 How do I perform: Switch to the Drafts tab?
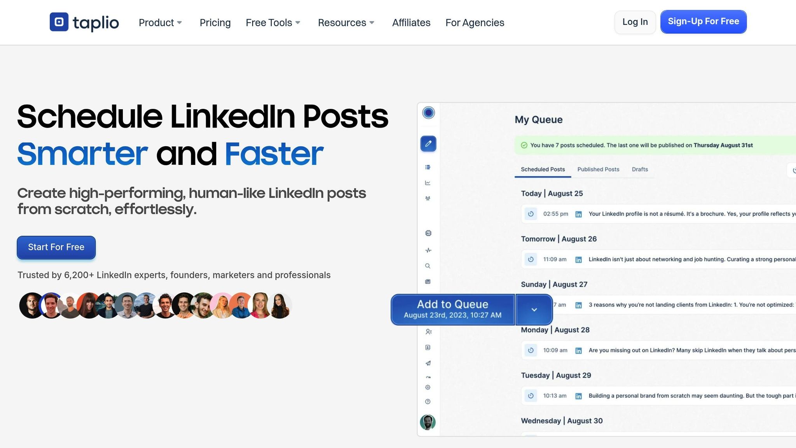(640, 170)
